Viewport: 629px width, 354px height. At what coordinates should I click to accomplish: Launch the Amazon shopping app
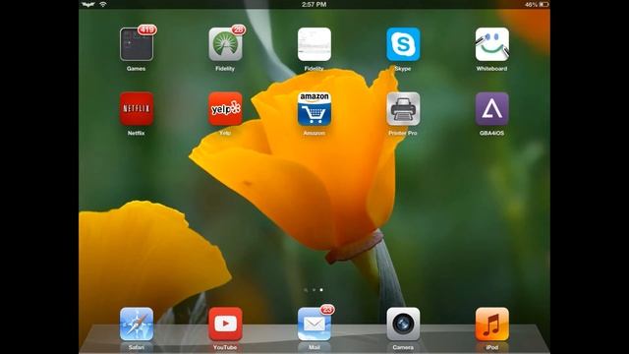(314, 109)
